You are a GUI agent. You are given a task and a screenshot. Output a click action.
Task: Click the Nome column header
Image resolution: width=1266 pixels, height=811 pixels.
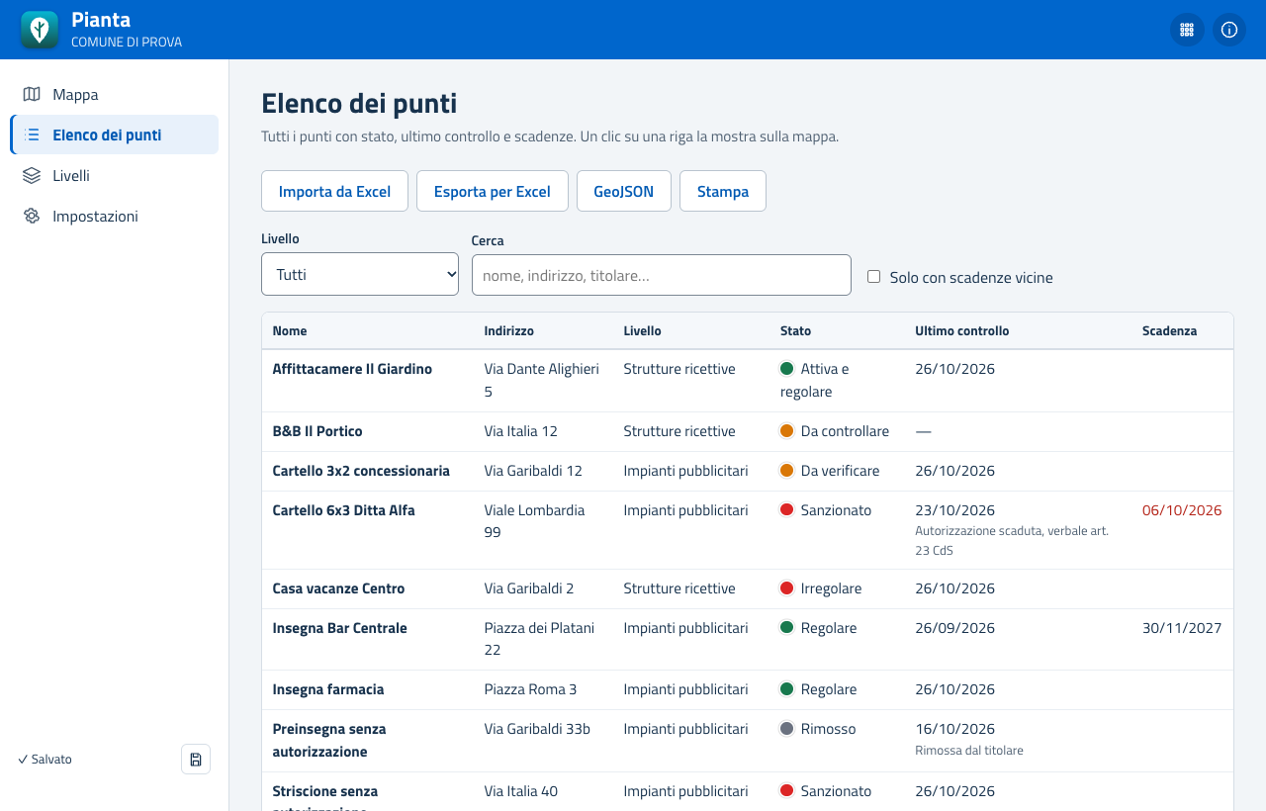pyautogui.click(x=290, y=331)
